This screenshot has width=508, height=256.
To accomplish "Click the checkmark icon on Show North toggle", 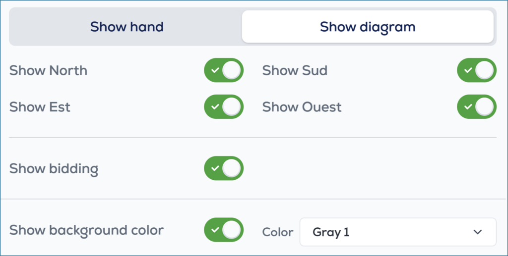I will (x=214, y=70).
